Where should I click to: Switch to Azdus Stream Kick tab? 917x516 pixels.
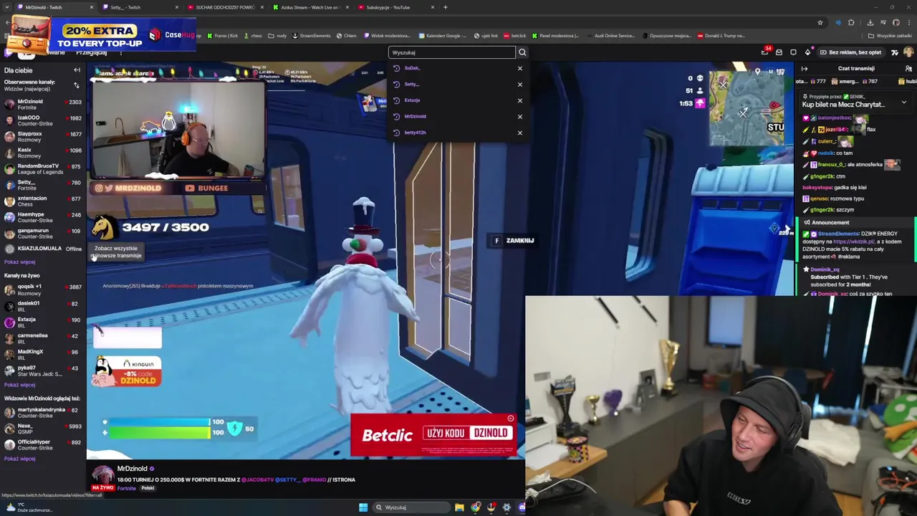[309, 7]
